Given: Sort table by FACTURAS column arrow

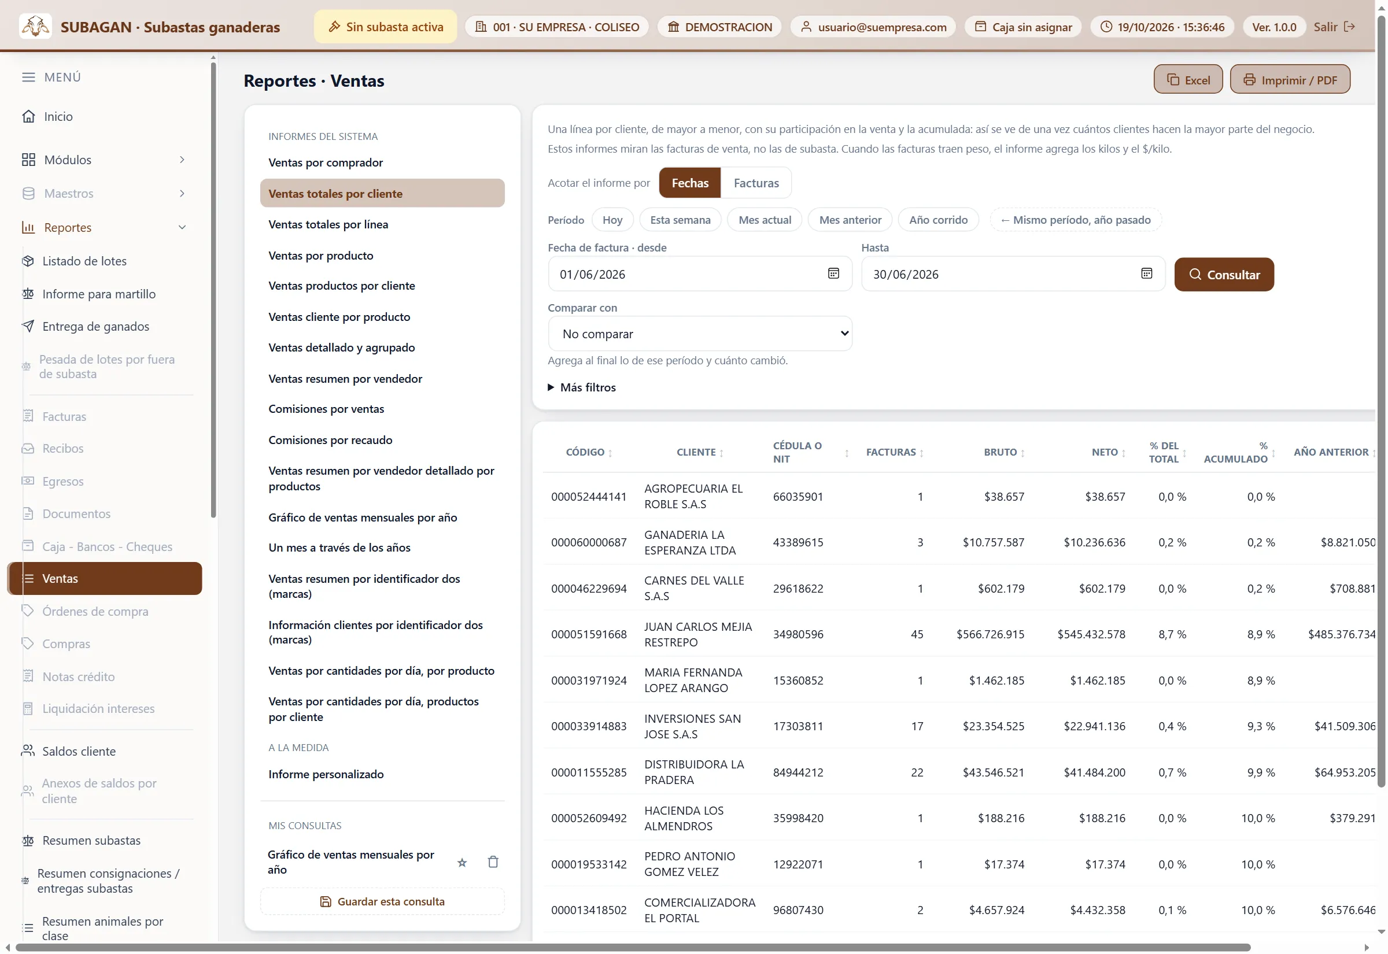Looking at the screenshot, I should coord(922,453).
